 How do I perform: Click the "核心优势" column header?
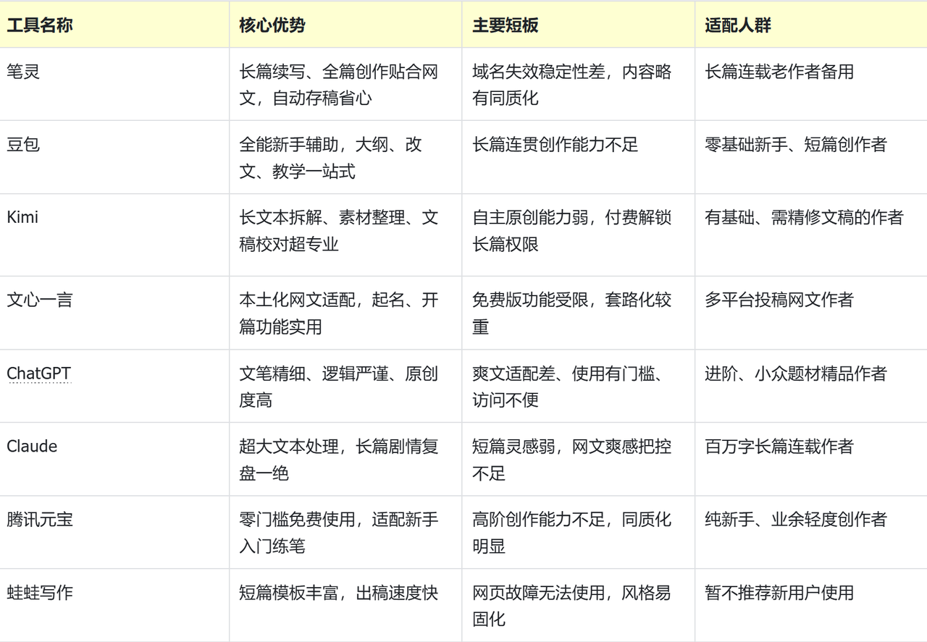(x=346, y=25)
